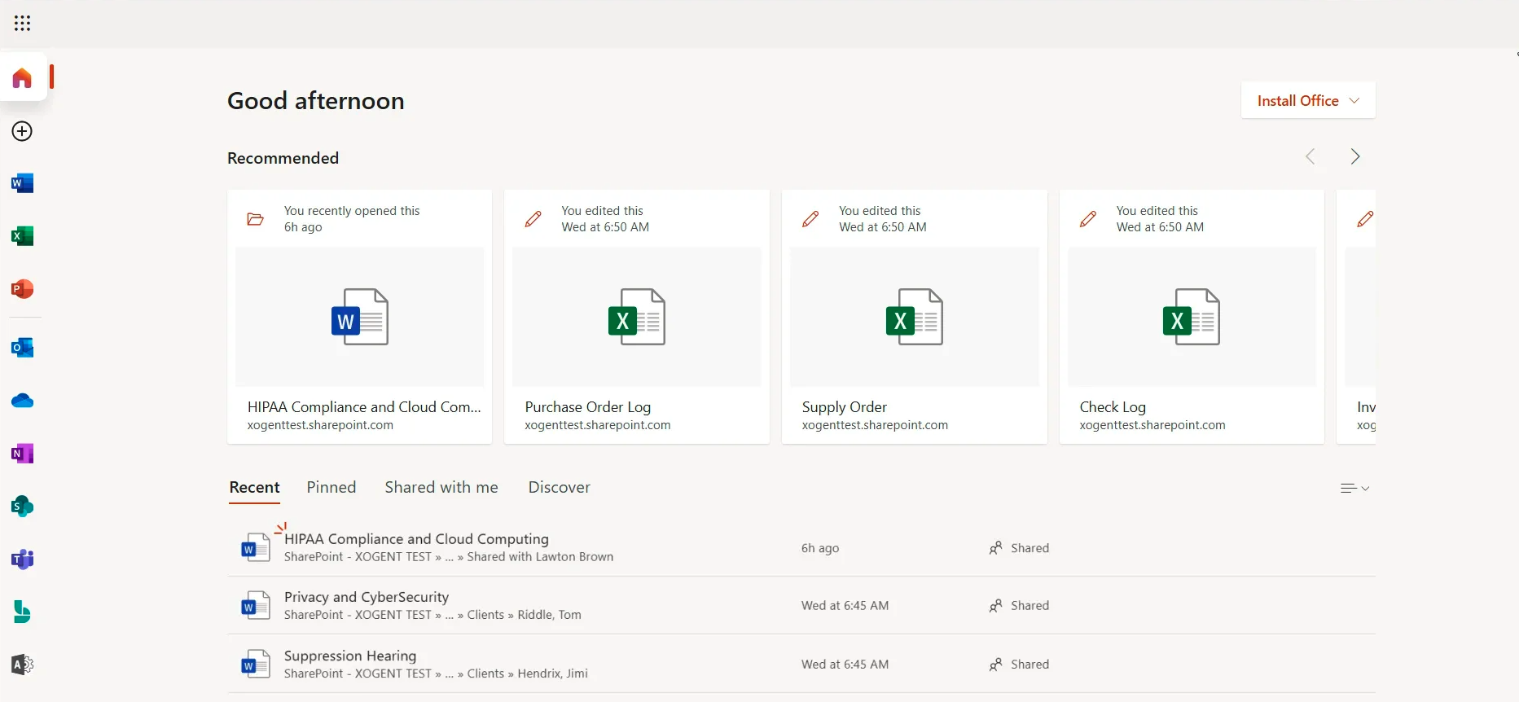1519x702 pixels.
Task: Go to Office Home icon in sidebar
Action: coord(22,78)
